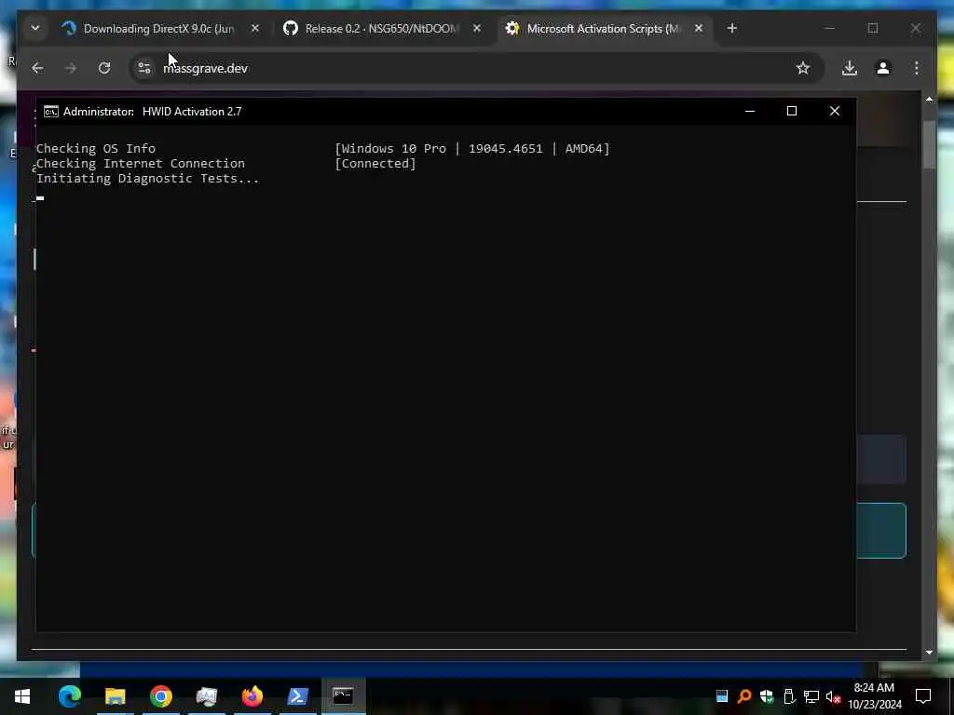Screen dimensions: 954x715
Task: Open Chrome profile icon
Action: coord(883,68)
